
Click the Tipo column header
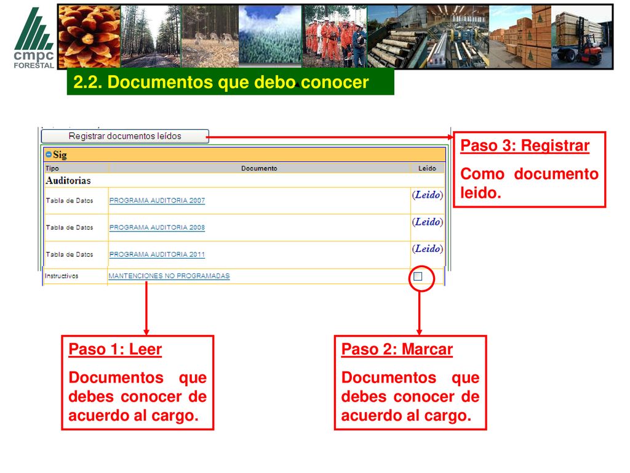click(x=52, y=168)
